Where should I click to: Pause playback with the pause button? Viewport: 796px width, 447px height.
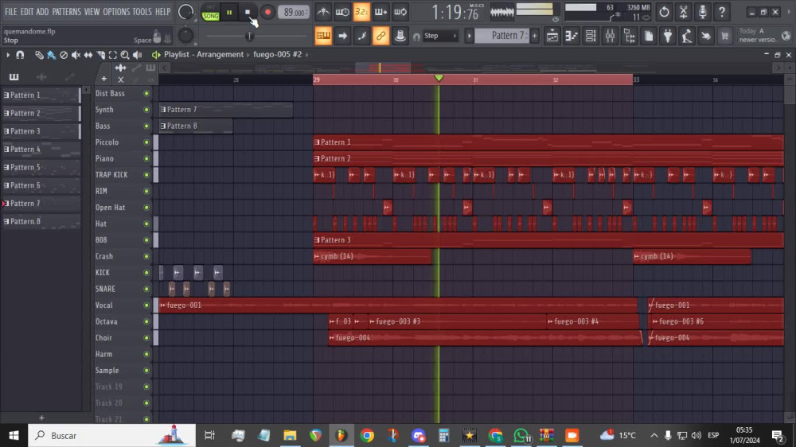pos(229,12)
